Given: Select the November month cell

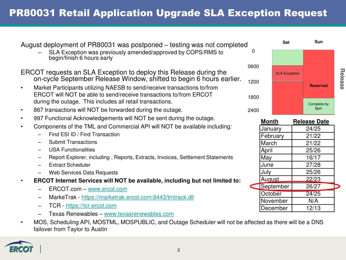Looking at the screenshot, I should pos(276,201).
